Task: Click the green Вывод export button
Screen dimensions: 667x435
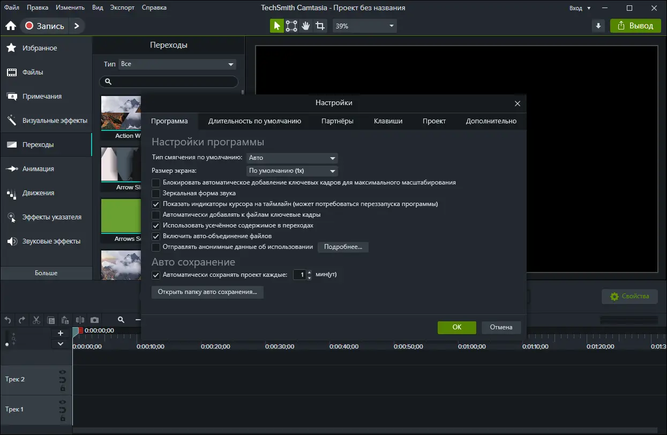Action: (635, 26)
